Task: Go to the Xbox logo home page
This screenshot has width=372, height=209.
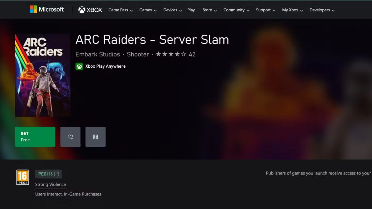Action: [90, 10]
